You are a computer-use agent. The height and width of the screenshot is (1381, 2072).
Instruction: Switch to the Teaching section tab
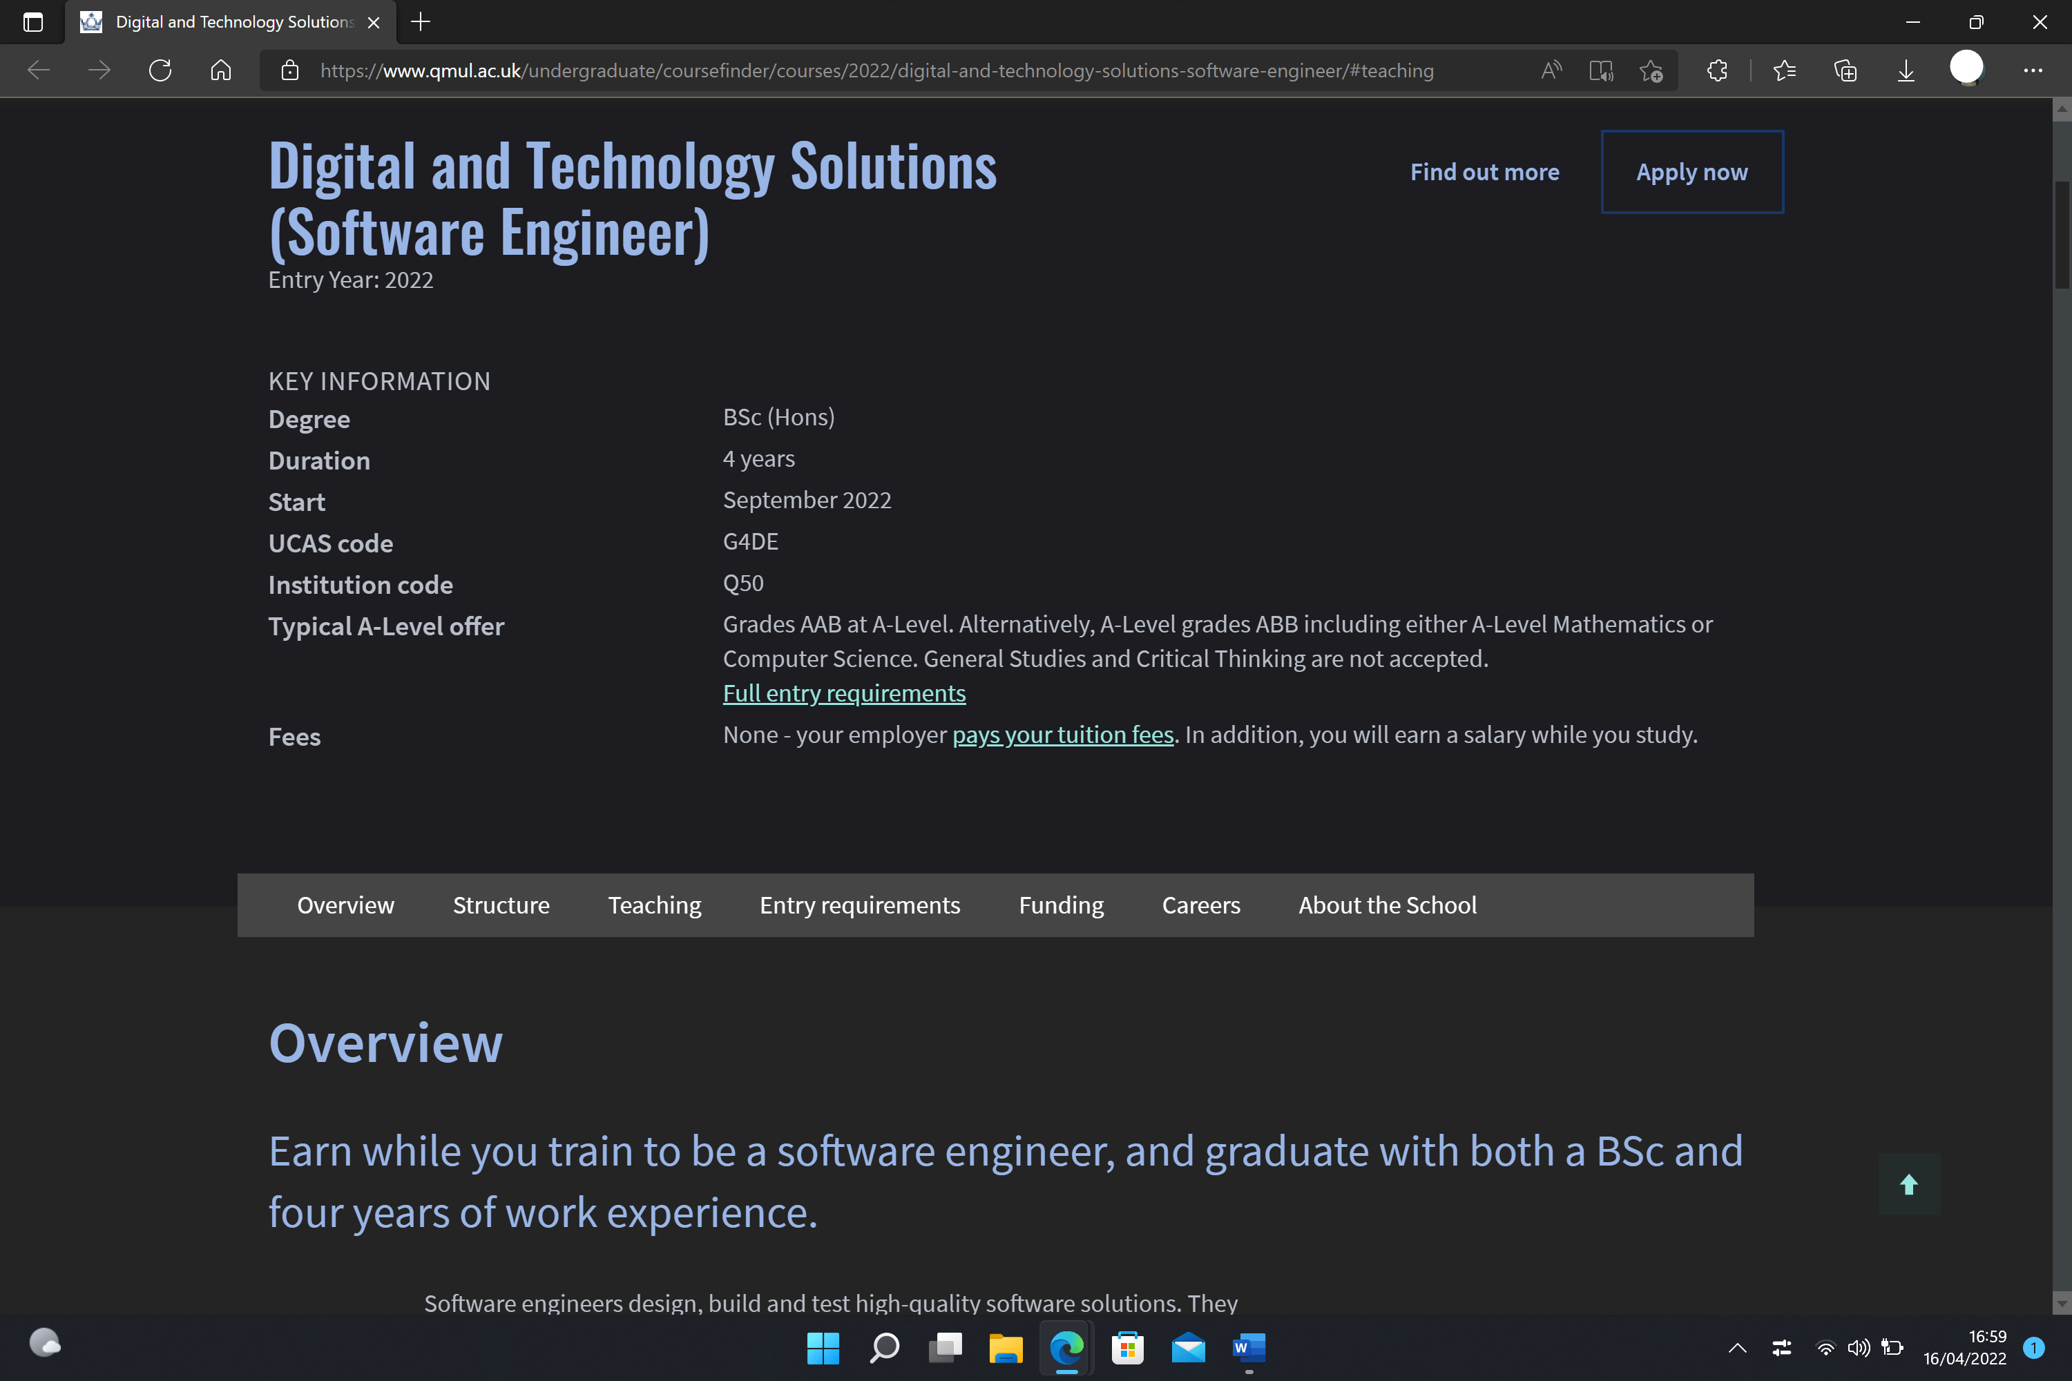(653, 905)
